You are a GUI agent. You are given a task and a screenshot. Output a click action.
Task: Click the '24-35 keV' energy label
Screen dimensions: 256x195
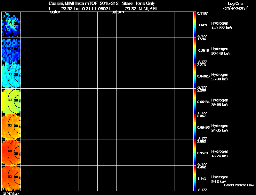click(220, 131)
